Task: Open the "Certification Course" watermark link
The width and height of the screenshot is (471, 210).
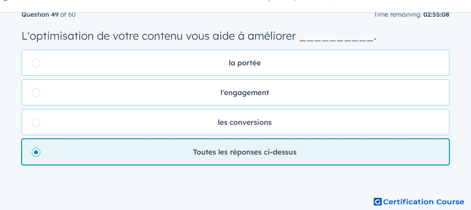Action: point(419,201)
